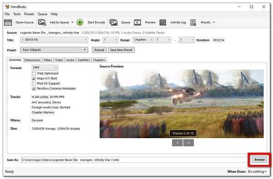Screen dimensions: 273x179
Task: Expand the Add to Queue dropdown arrow
Action: coord(72,22)
